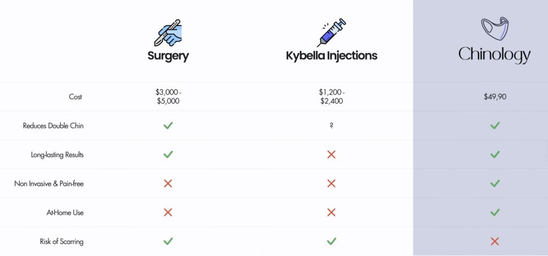Click the Chinology chin strap logo icon
This screenshot has height=256, width=548.
click(494, 28)
